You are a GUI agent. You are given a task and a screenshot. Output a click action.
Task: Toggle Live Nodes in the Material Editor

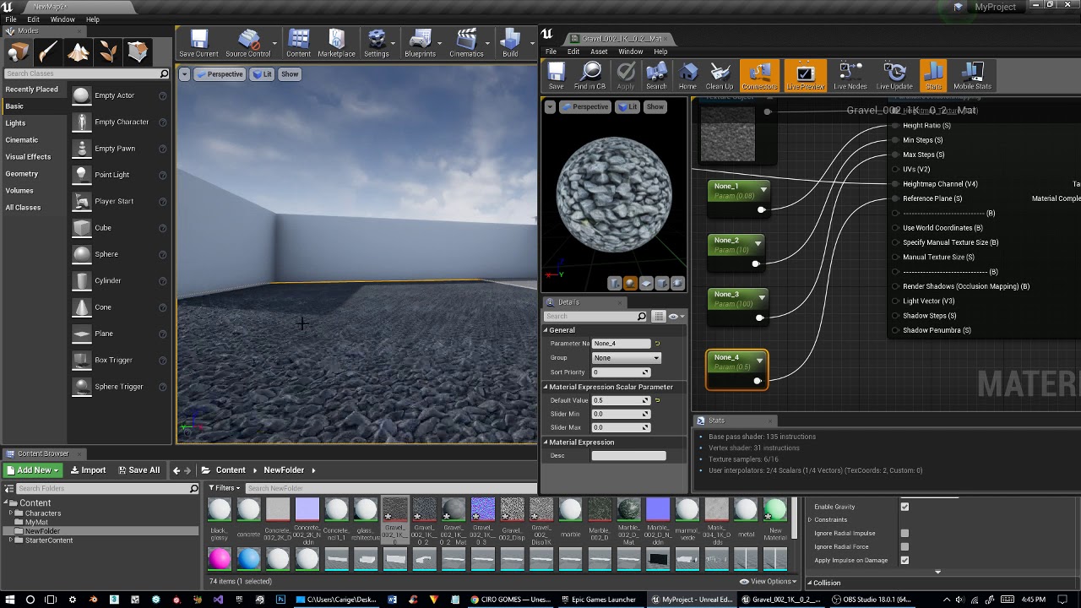tap(850, 76)
